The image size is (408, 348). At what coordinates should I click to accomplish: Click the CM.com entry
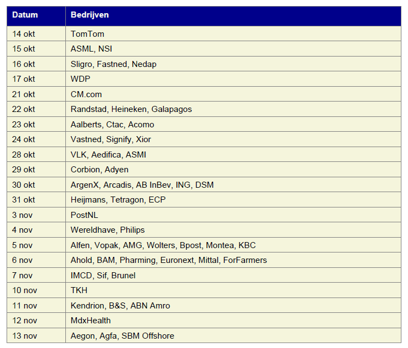pyautogui.click(x=86, y=94)
